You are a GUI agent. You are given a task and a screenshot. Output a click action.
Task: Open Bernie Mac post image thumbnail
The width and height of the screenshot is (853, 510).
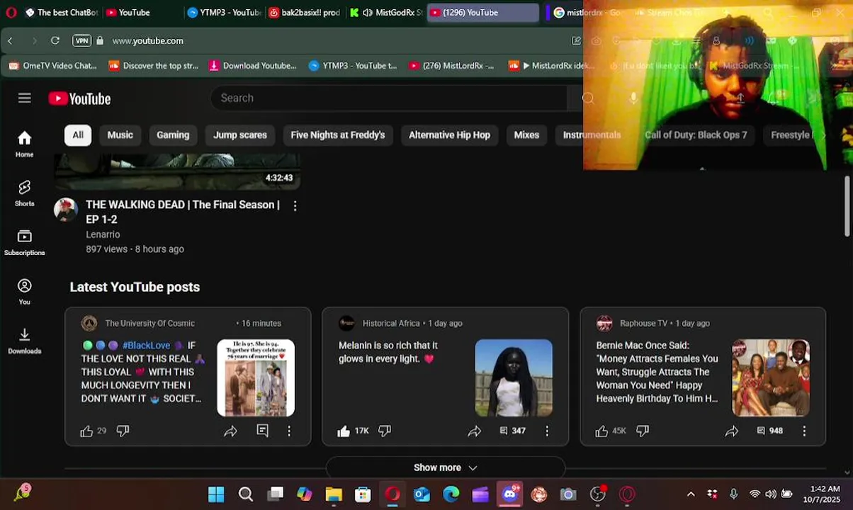point(771,378)
